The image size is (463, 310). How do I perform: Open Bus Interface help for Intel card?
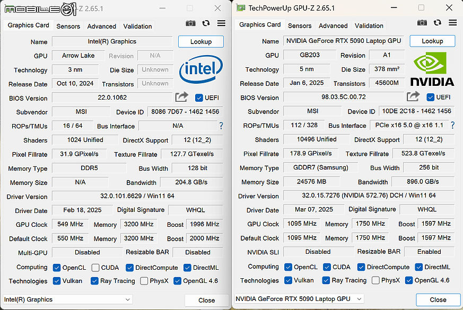pyautogui.click(x=221, y=126)
